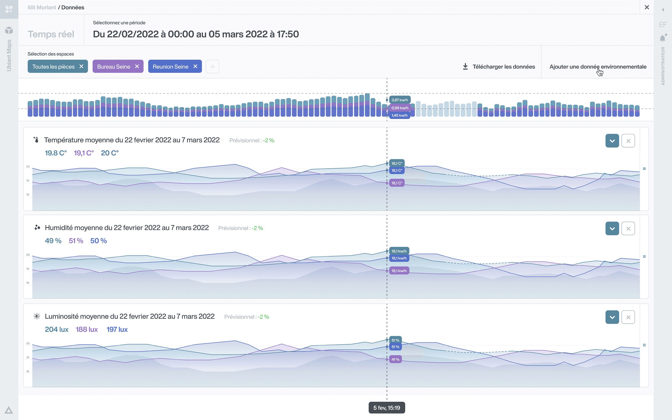Remove the Reunion Seine space chip
672x420 pixels.
[195, 67]
